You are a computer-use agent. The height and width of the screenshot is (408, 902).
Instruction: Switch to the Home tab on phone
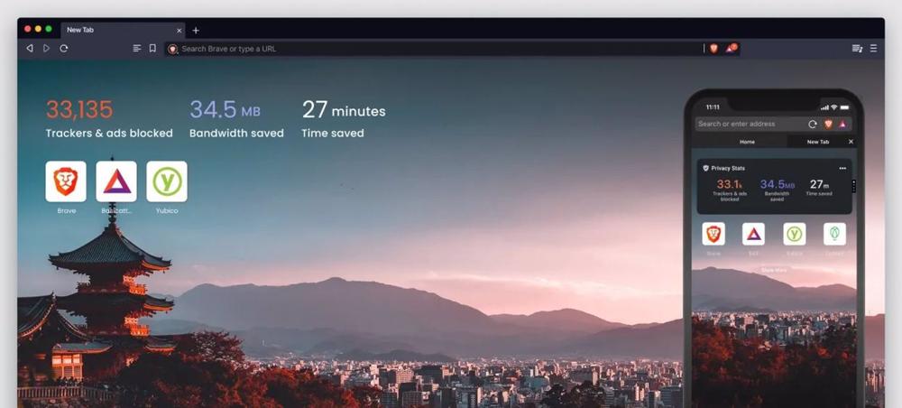[x=747, y=142]
